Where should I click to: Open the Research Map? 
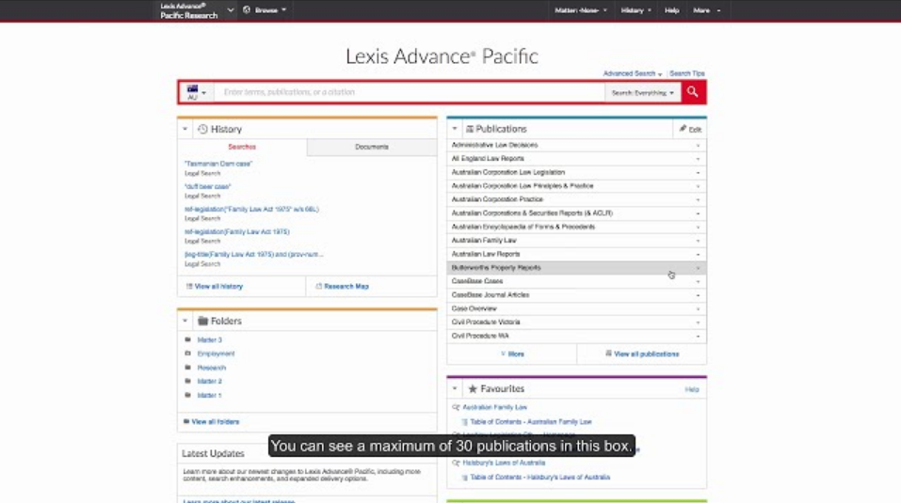coord(343,286)
